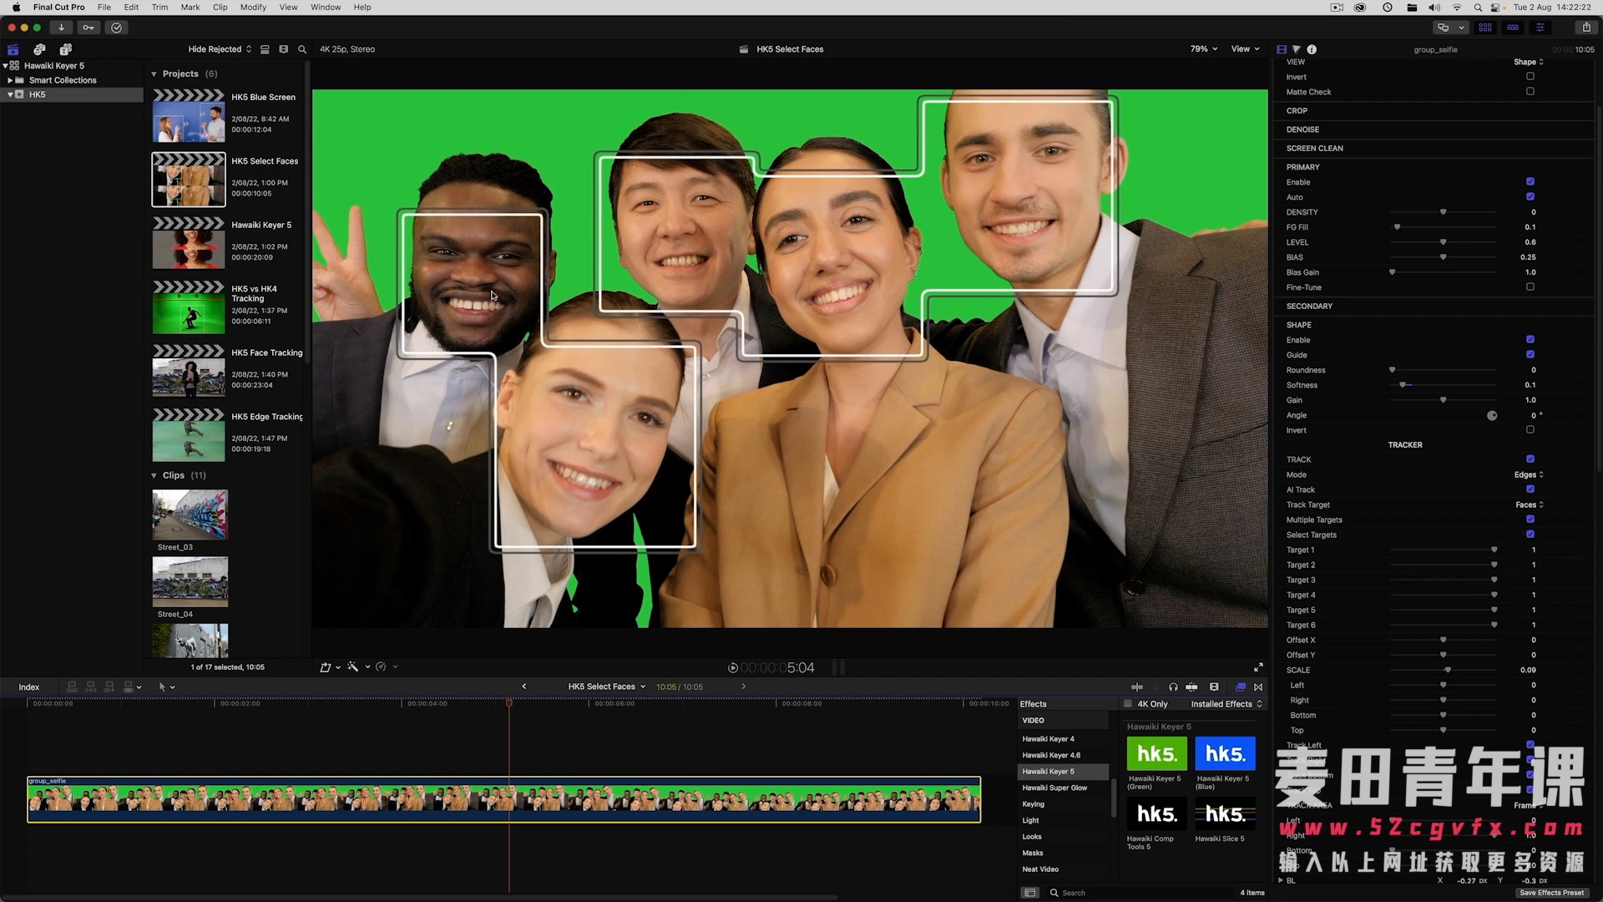The height and width of the screenshot is (902, 1603).
Task: Open the Clip menu
Action: coord(220,7)
